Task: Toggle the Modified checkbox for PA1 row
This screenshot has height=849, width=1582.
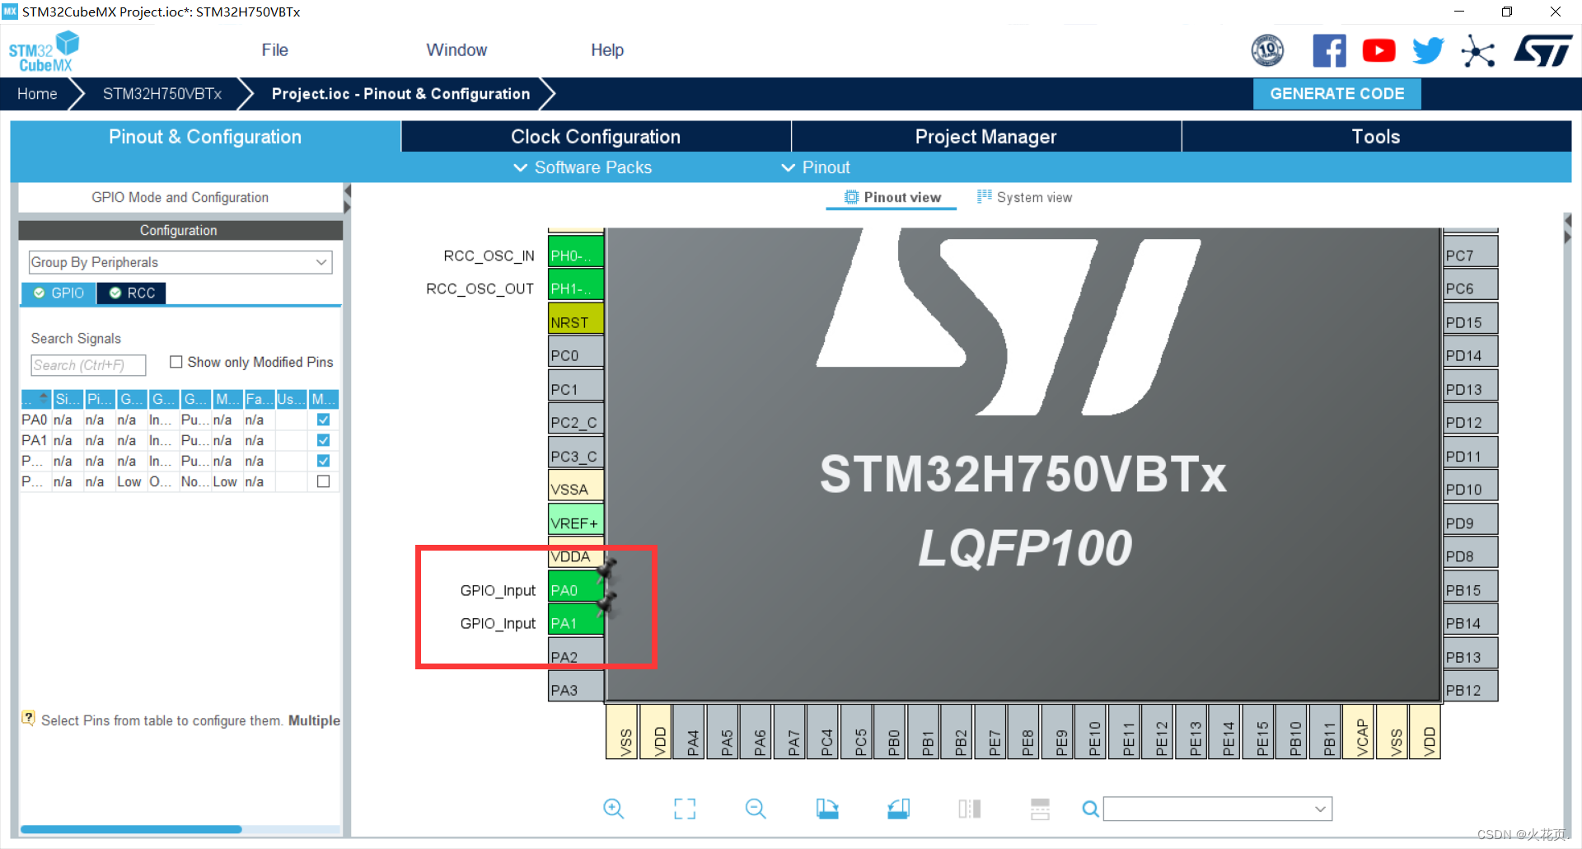Action: point(323,440)
